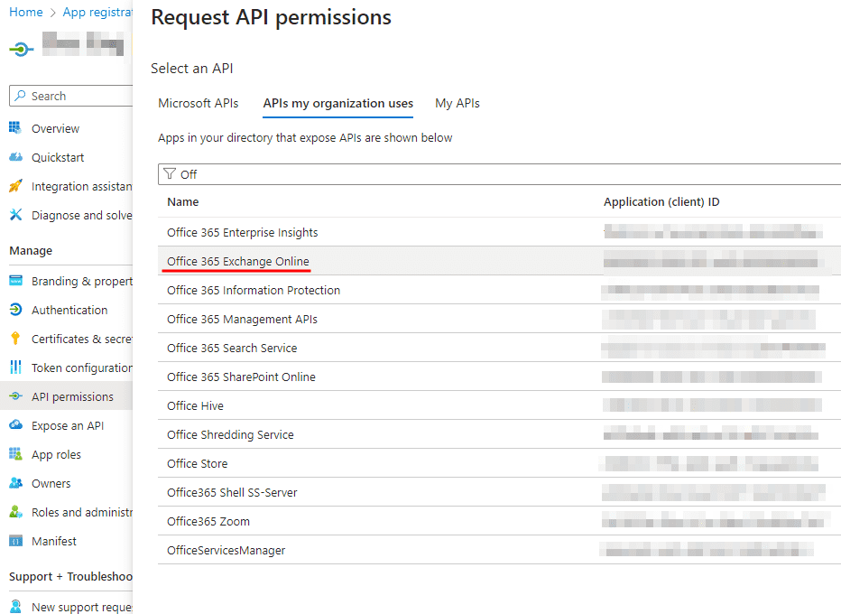Click the New support request icon
The width and height of the screenshot is (841, 614).
(15, 607)
